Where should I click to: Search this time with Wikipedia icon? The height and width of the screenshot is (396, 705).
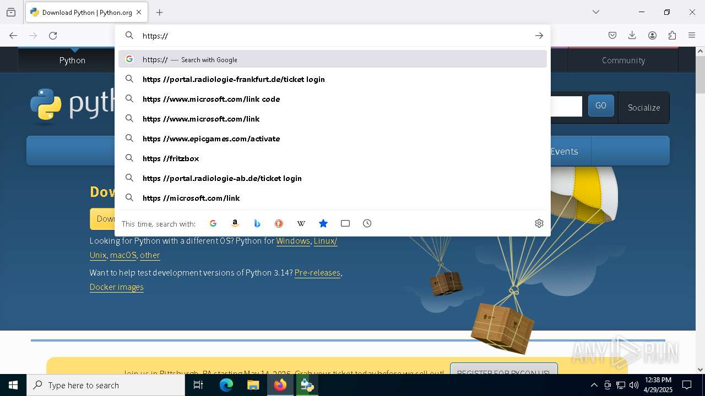[x=301, y=223]
